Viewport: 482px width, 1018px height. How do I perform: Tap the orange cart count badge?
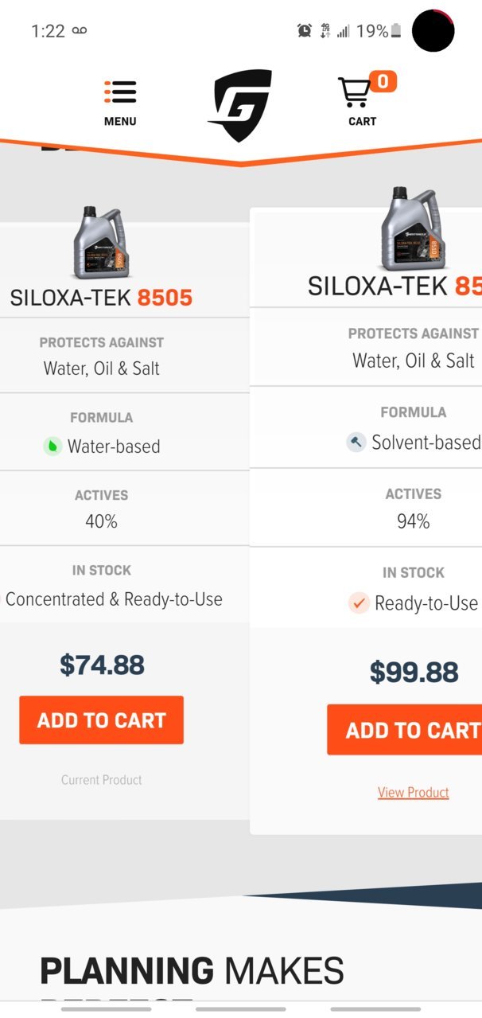[383, 81]
